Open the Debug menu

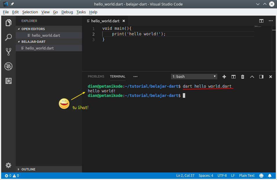tap(67, 12)
